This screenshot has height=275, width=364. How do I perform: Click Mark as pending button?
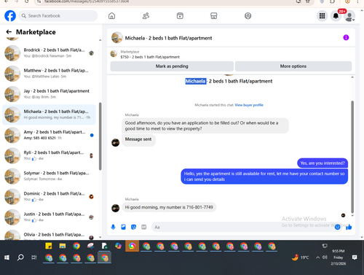172,66
